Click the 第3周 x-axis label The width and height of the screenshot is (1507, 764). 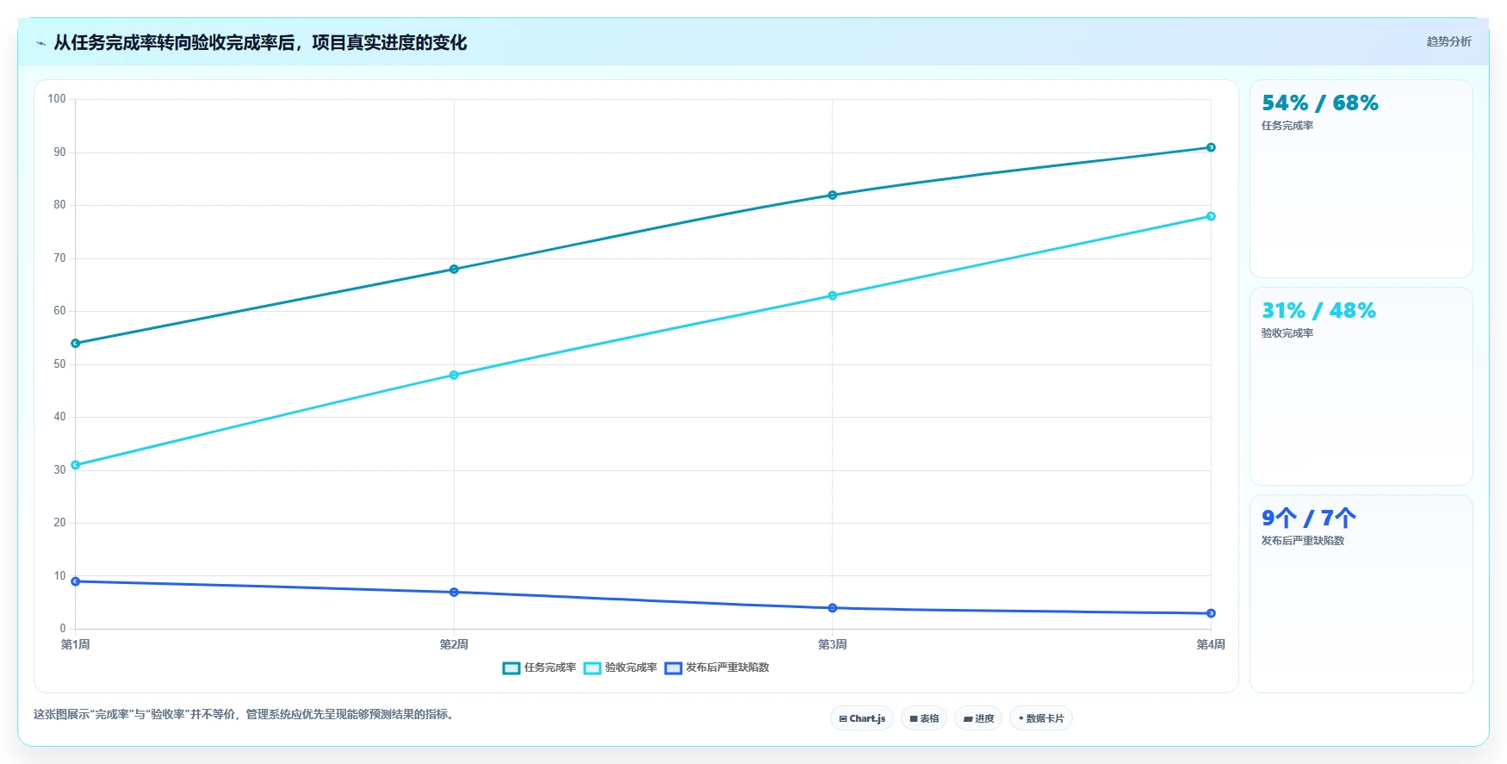click(x=833, y=644)
